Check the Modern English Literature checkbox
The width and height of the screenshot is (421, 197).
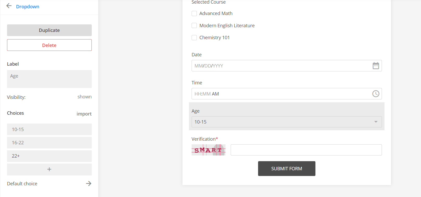tap(194, 25)
